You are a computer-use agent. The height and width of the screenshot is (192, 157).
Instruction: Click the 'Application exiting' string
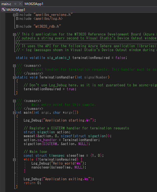[x=67, y=179]
